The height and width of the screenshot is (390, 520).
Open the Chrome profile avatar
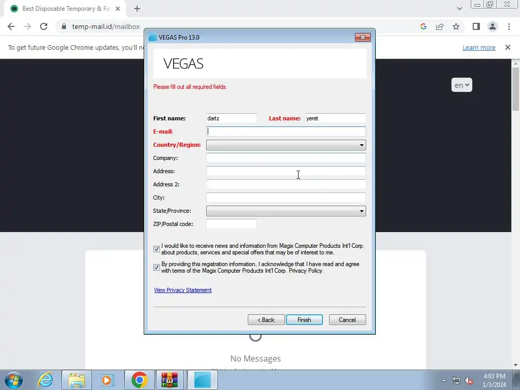click(x=493, y=26)
